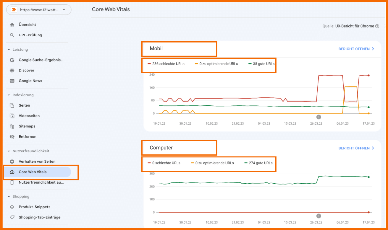Open the Mobil report via Bericht öffnen
388x230 pixels.
coord(356,49)
